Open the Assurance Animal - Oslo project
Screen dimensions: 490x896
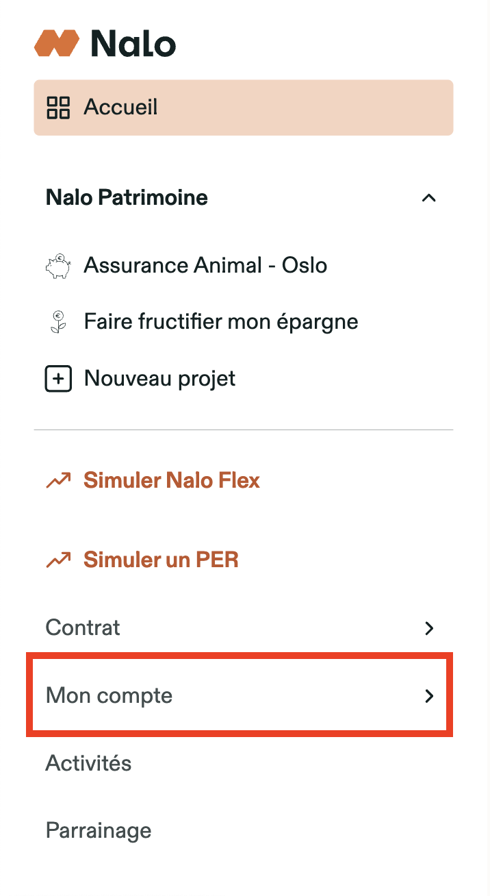(205, 266)
